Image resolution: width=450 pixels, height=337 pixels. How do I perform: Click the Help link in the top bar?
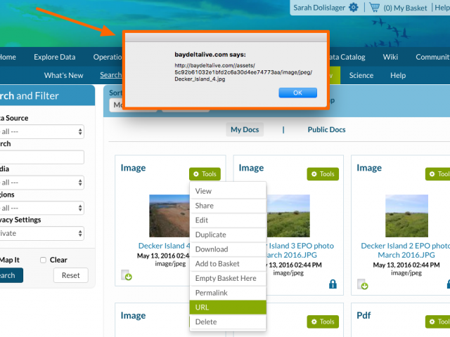tap(442, 8)
